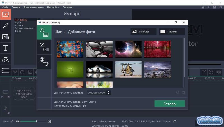Open the Transitions panel icon
Screen dimensions: 224x127
5,37
